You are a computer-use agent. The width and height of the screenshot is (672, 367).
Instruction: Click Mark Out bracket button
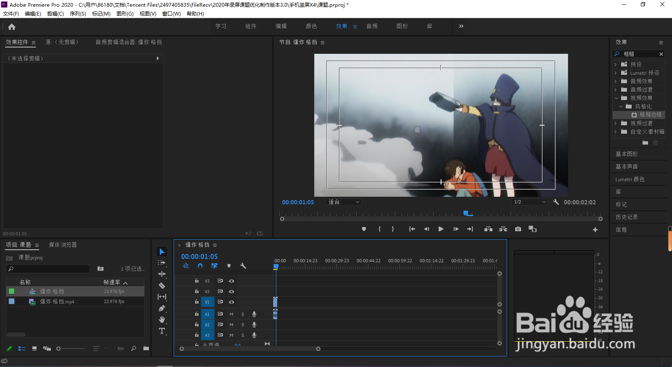point(393,229)
